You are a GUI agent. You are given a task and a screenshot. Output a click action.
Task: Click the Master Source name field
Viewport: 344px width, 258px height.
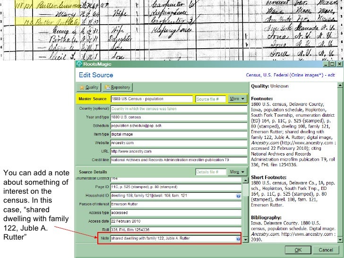[x=152, y=99]
